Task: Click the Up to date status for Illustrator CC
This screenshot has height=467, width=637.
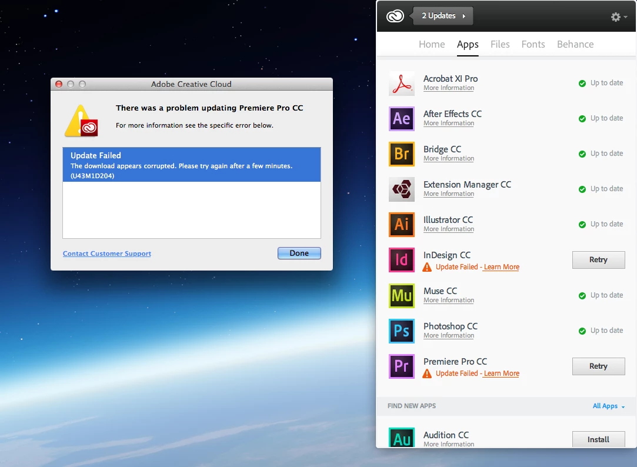Action: point(606,224)
